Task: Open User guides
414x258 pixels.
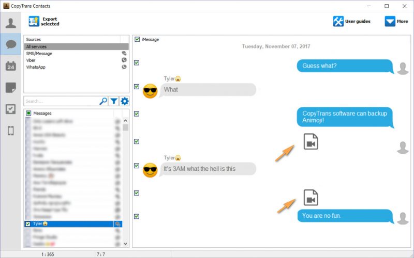Action: 353,22
